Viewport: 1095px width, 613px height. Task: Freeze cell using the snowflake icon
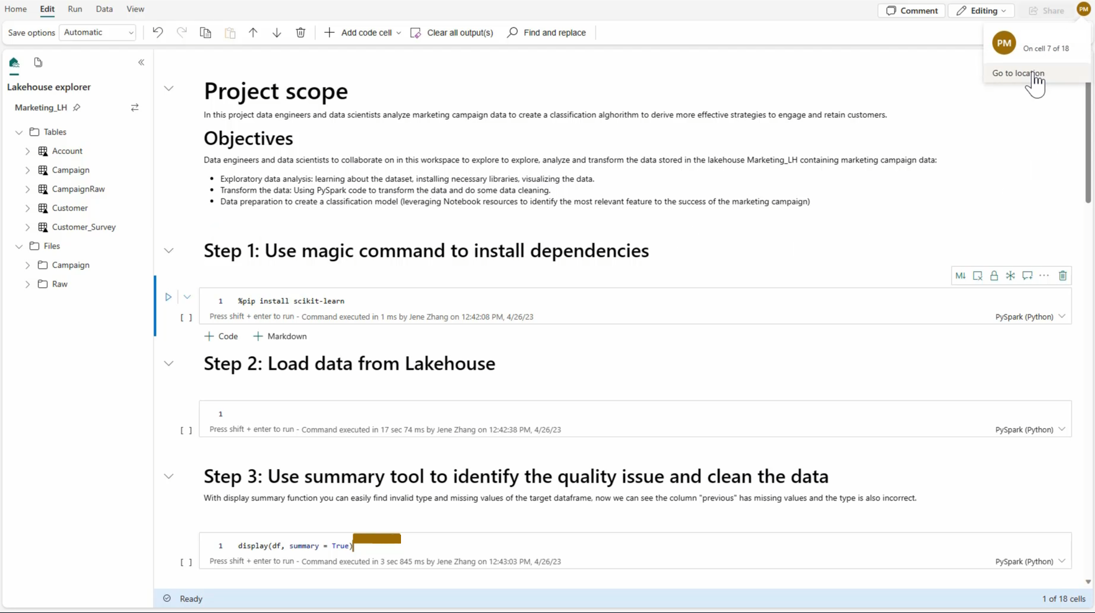pos(1011,275)
